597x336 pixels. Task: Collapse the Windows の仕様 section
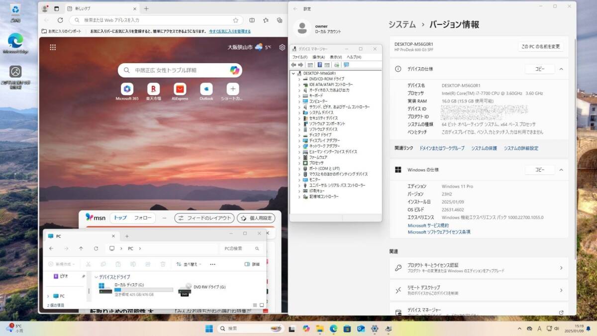tap(561, 170)
